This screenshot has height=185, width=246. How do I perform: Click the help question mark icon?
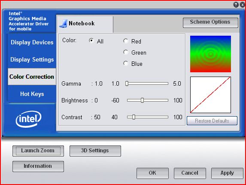click(236, 5)
